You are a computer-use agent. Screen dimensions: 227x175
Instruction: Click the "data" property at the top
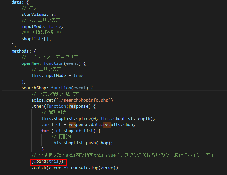16,2
